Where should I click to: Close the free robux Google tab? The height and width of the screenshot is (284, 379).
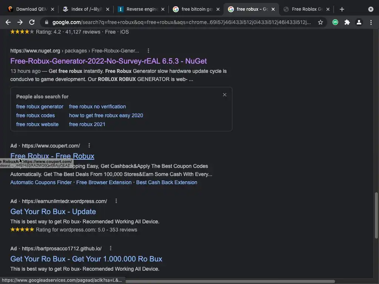point(273,9)
